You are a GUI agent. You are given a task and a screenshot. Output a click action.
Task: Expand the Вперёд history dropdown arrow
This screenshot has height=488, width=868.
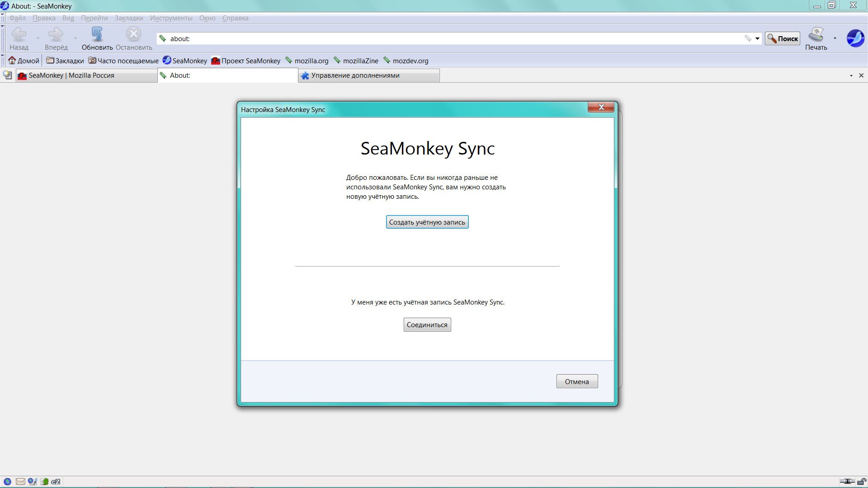tap(75, 38)
